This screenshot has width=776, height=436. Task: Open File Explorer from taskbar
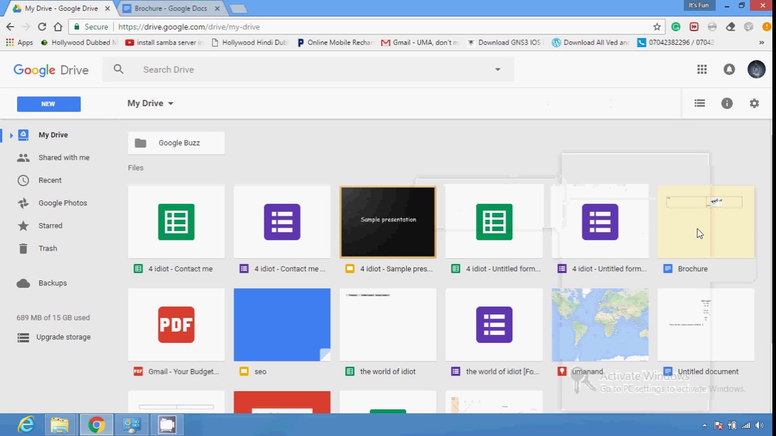[59, 425]
